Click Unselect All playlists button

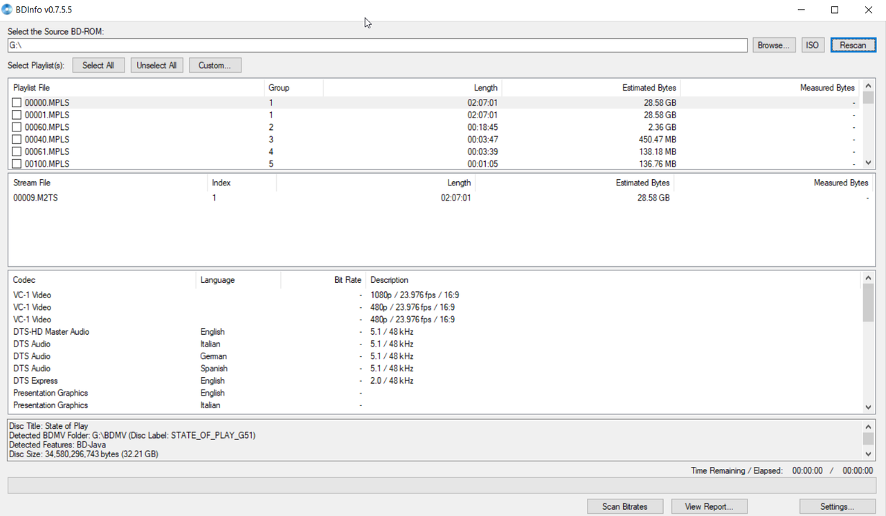156,65
